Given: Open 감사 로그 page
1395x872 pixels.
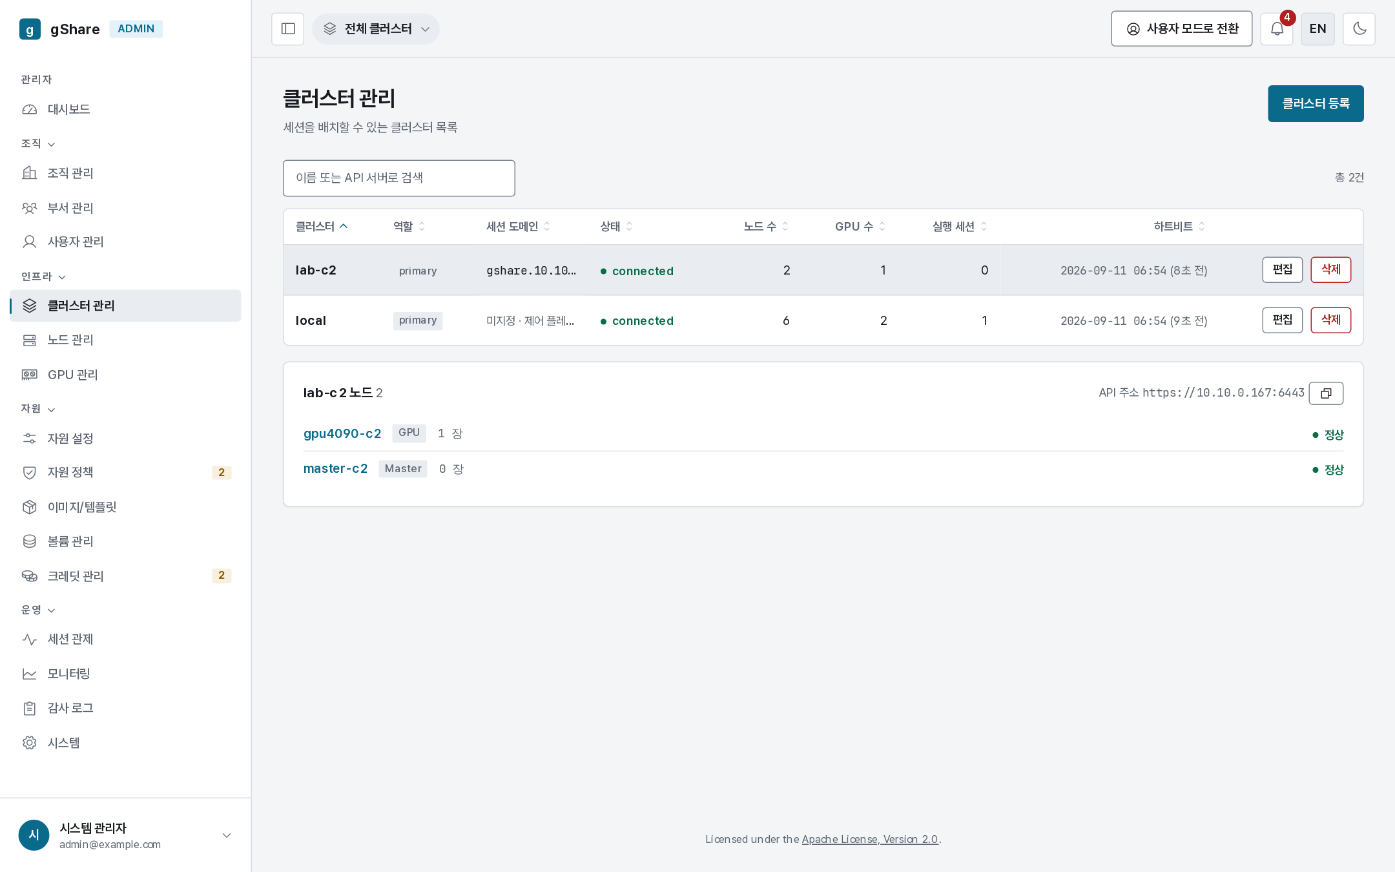Looking at the screenshot, I should (x=125, y=708).
